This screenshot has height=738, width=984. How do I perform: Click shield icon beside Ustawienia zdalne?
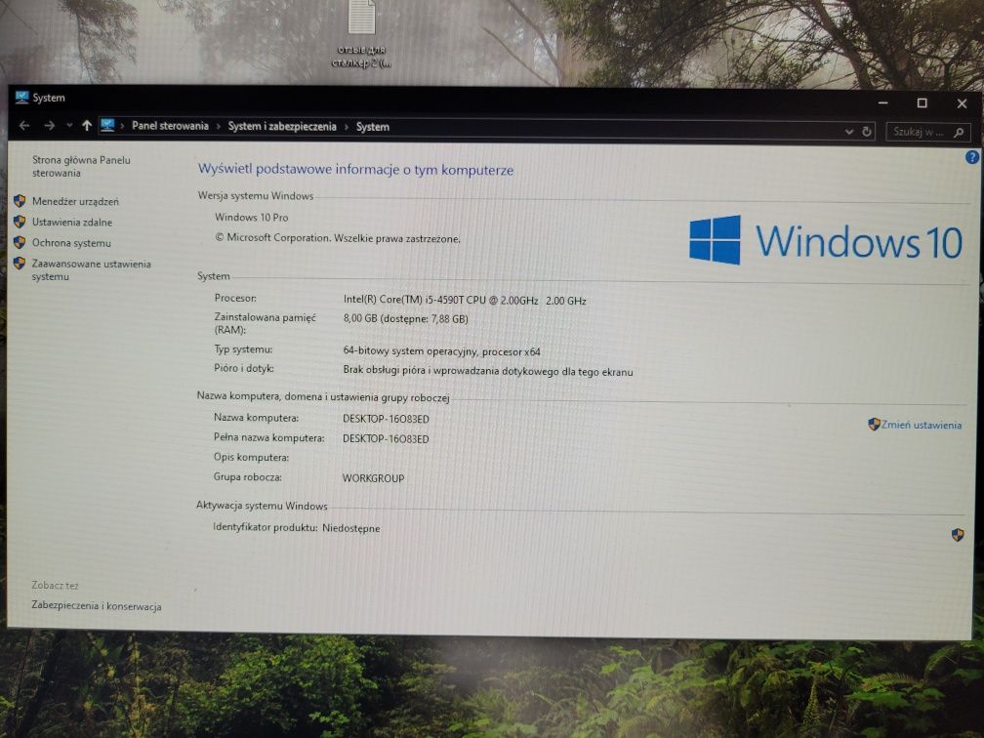20,222
